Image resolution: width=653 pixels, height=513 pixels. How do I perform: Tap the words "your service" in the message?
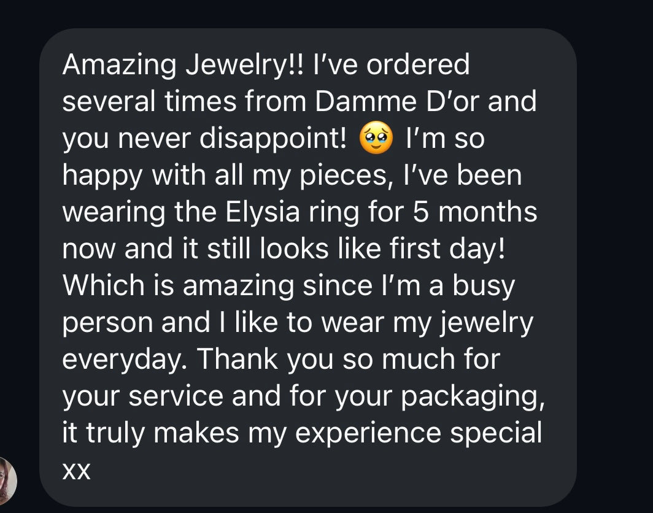(143, 396)
